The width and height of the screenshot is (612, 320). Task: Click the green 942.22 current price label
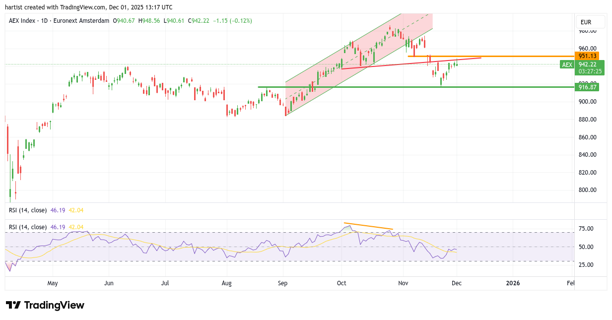tap(590, 64)
